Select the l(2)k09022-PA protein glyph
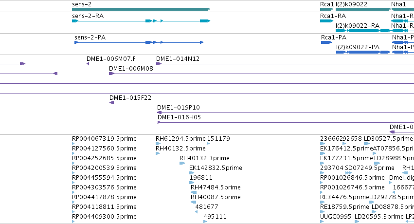414x224 pixels. 363,52
